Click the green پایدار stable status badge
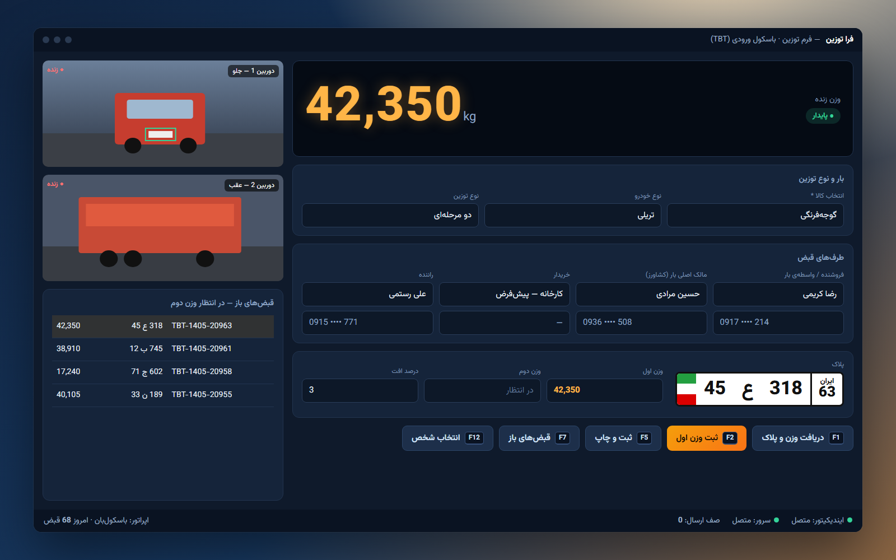Screen dimensions: 896x560 tap(823, 116)
